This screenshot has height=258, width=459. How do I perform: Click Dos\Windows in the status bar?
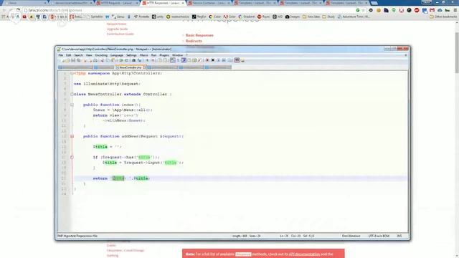pyautogui.click(x=351, y=236)
